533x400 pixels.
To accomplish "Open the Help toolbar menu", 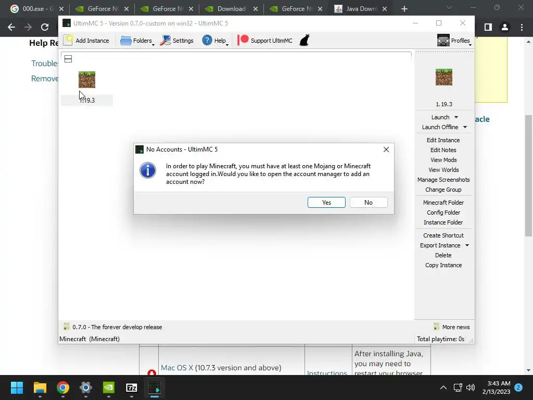I will point(215,41).
